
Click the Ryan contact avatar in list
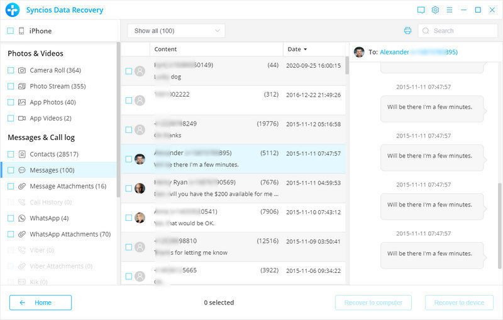[x=140, y=188]
